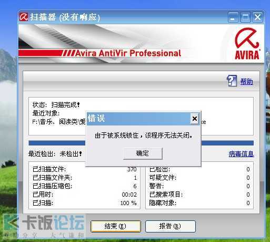Close the 扫描器 scanner window
The image size is (270, 242).
coord(257,17)
